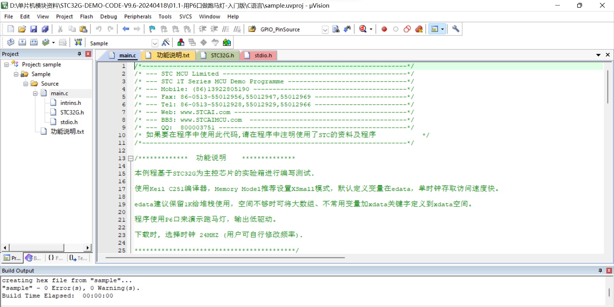614x307 pixels.
Task: Click the Indent selected lines icon
Action: click(x=202, y=29)
